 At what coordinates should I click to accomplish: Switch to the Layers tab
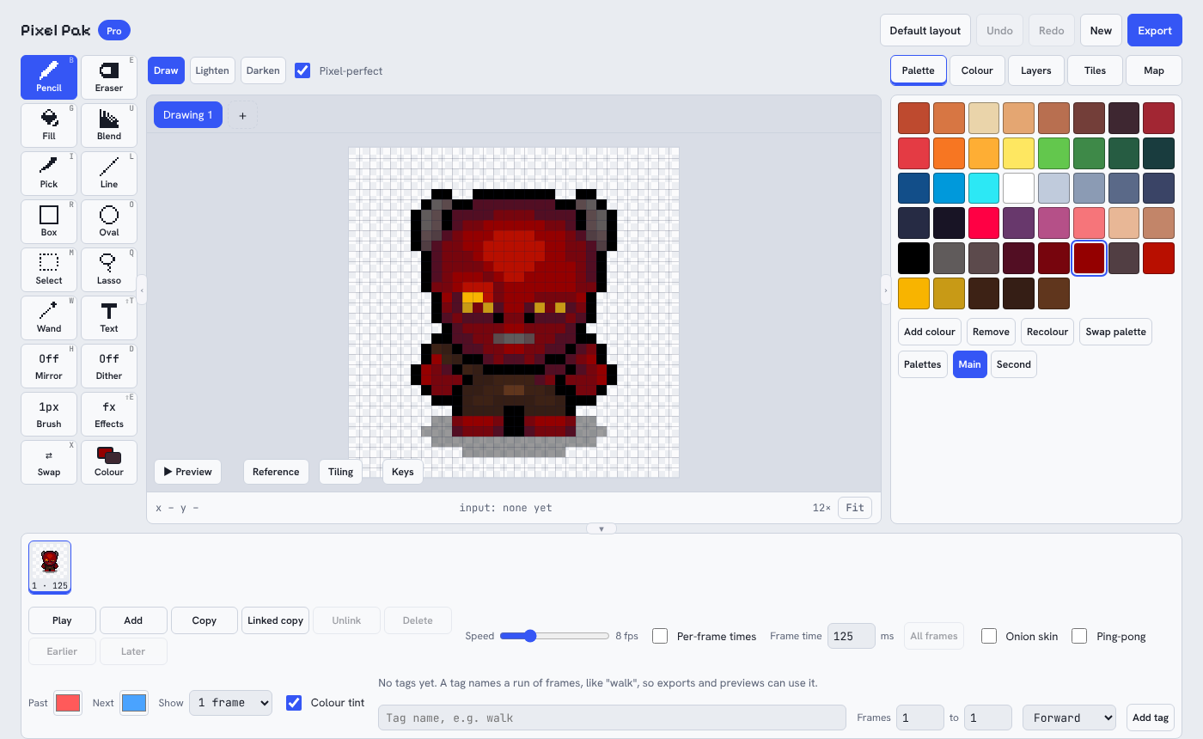(x=1036, y=70)
